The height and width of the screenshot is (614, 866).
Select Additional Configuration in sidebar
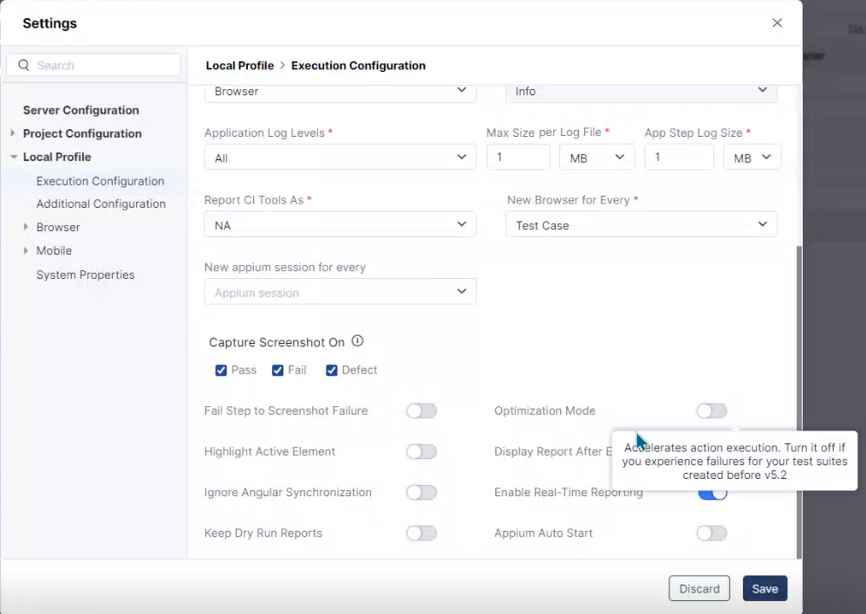(101, 204)
